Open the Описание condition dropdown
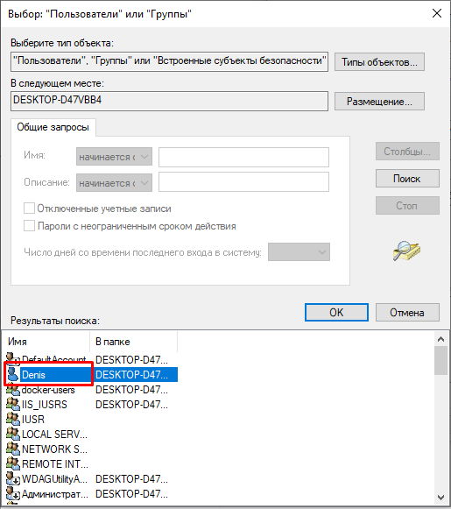Image resolution: width=451 pixels, height=509 pixels. [x=114, y=182]
